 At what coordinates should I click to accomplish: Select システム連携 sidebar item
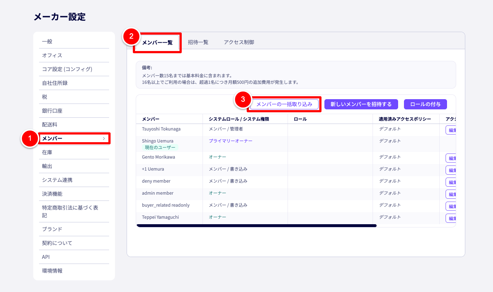[x=57, y=180]
